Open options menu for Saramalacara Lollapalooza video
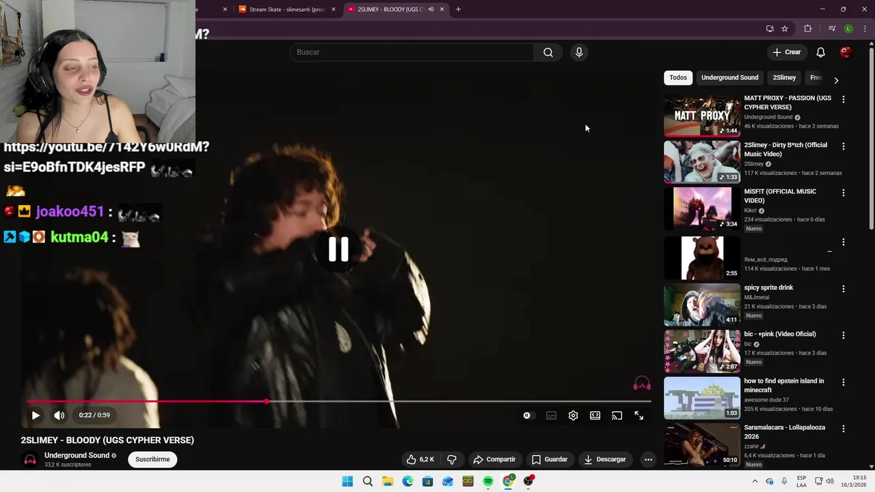The height and width of the screenshot is (492, 875). click(x=843, y=428)
